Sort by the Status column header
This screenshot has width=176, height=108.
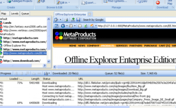click(59, 79)
